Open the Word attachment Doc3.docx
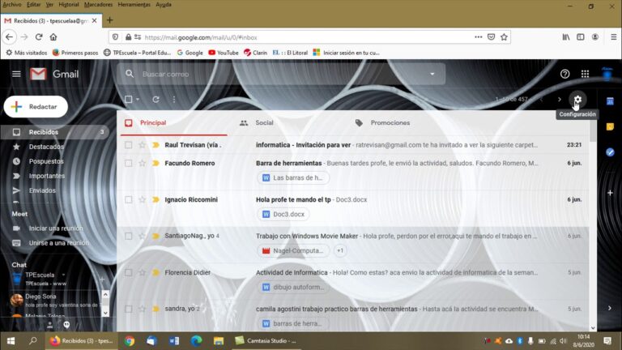Viewport: 622px width, 350px height. pyautogui.click(x=283, y=214)
